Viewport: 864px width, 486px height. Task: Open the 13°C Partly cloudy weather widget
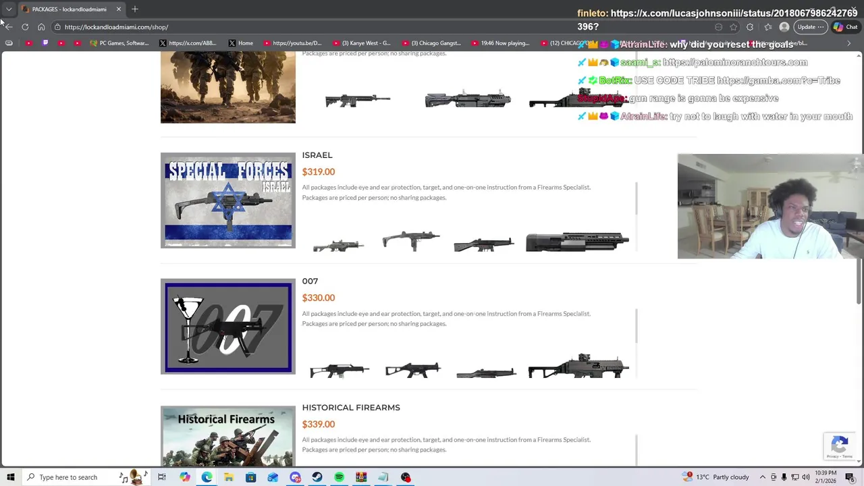[x=715, y=477]
